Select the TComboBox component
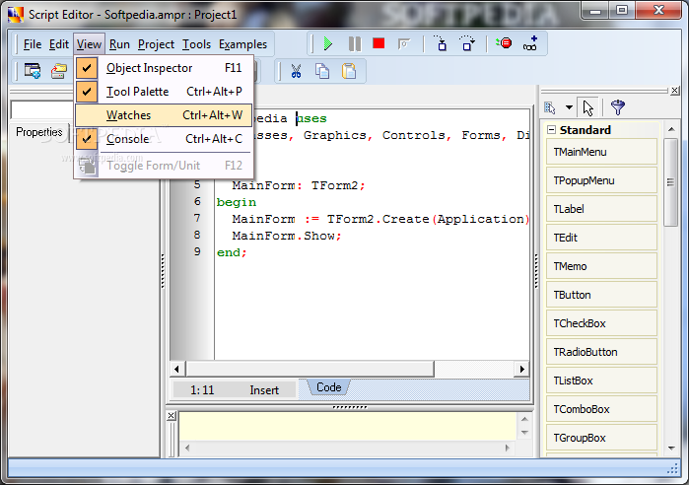 pyautogui.click(x=601, y=409)
